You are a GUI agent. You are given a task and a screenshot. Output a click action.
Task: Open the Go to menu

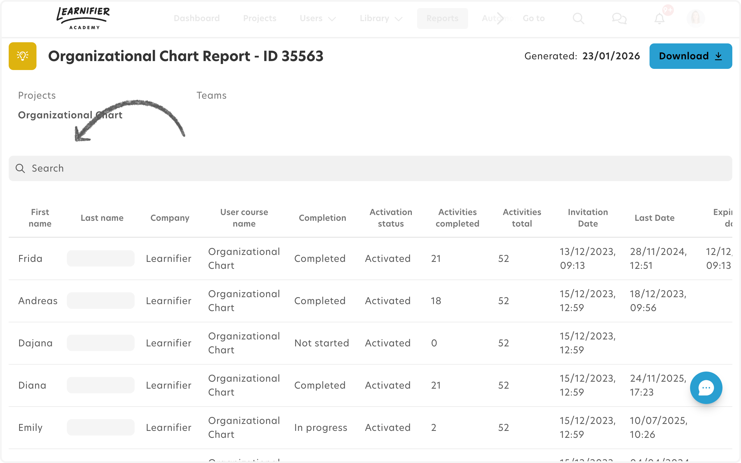coord(533,18)
